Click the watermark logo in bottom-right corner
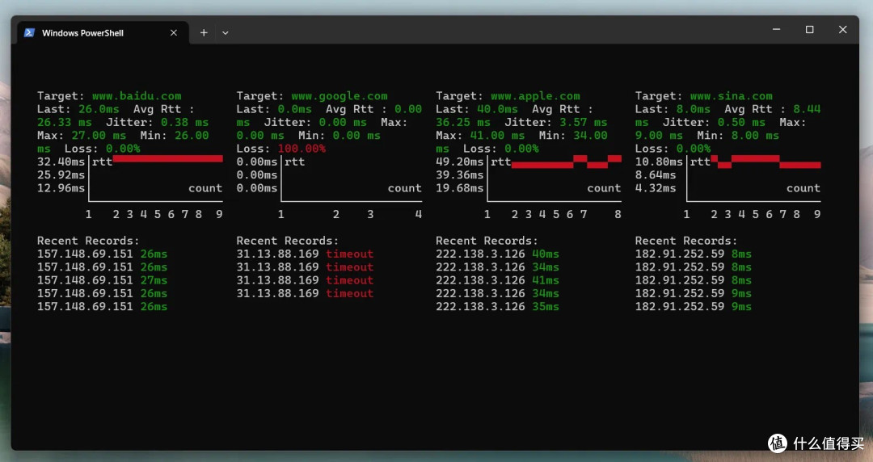 777,443
